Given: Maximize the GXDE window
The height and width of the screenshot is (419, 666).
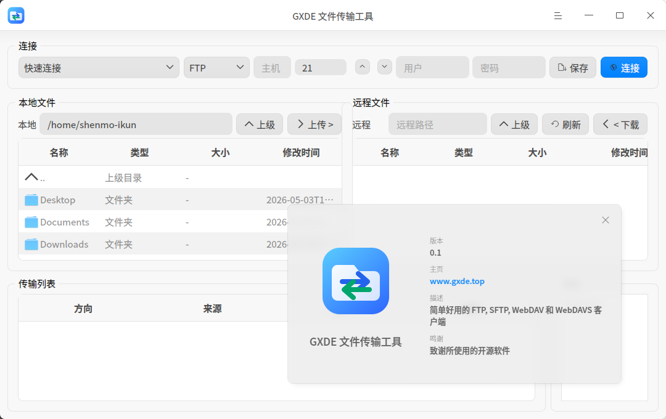Looking at the screenshot, I should (620, 15).
